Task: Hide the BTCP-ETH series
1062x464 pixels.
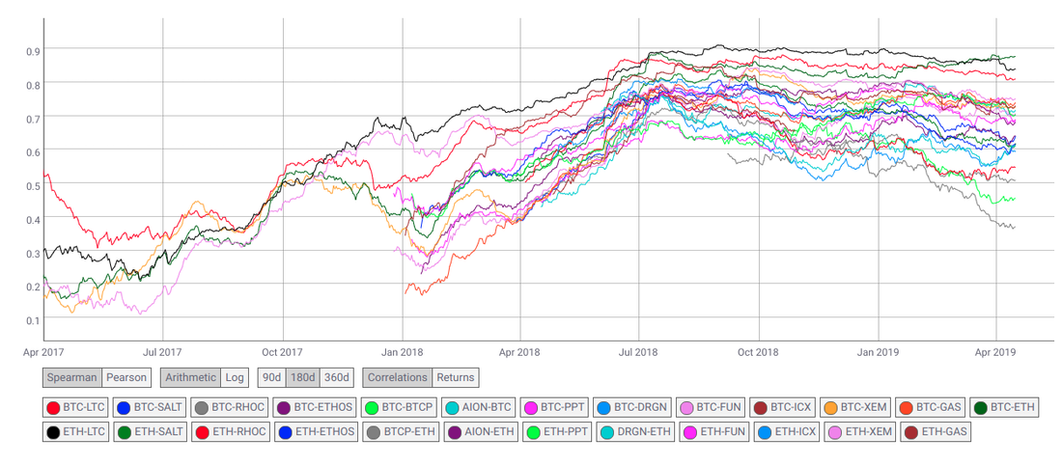Action: 399,431
